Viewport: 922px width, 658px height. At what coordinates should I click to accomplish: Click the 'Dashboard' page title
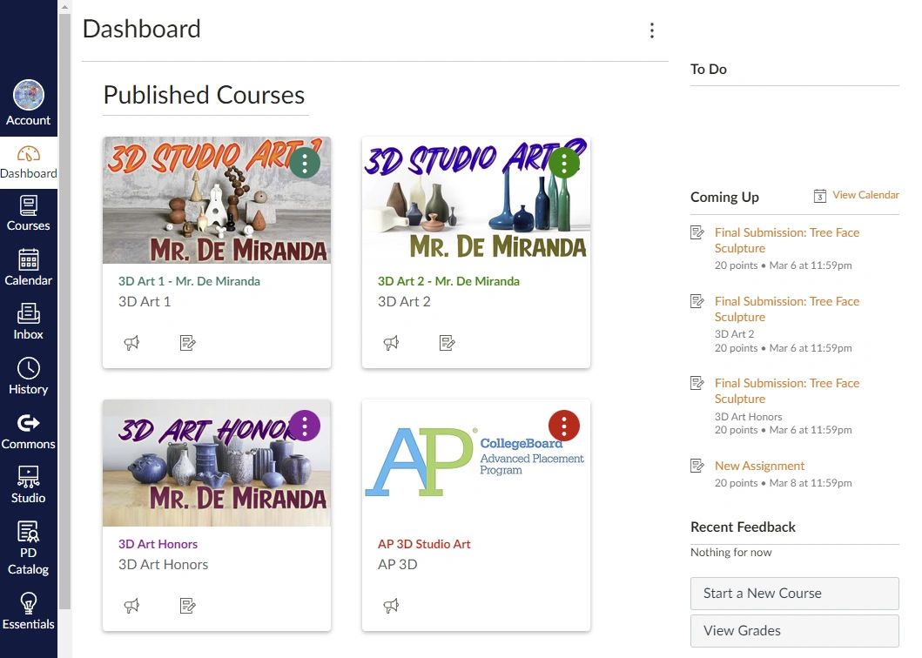(x=142, y=29)
